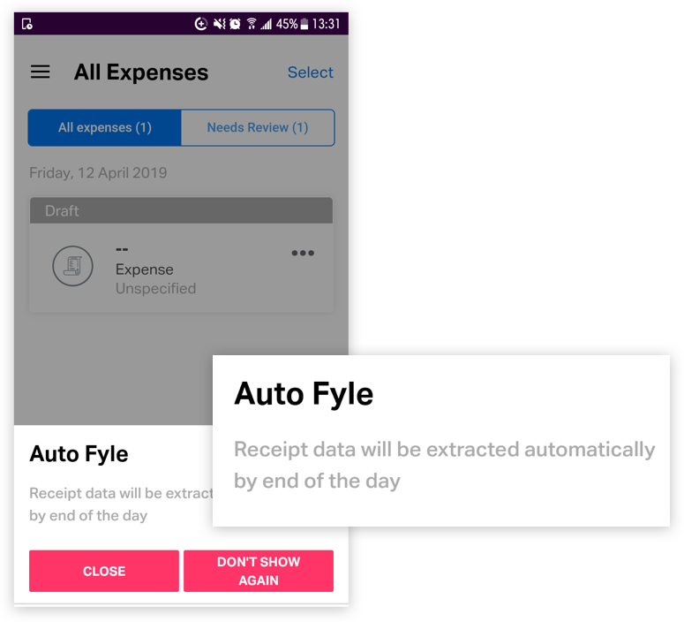Screen dimensions: 684x622
Task: Tap the Friday, 12 April 2019 date label
Action: [98, 173]
